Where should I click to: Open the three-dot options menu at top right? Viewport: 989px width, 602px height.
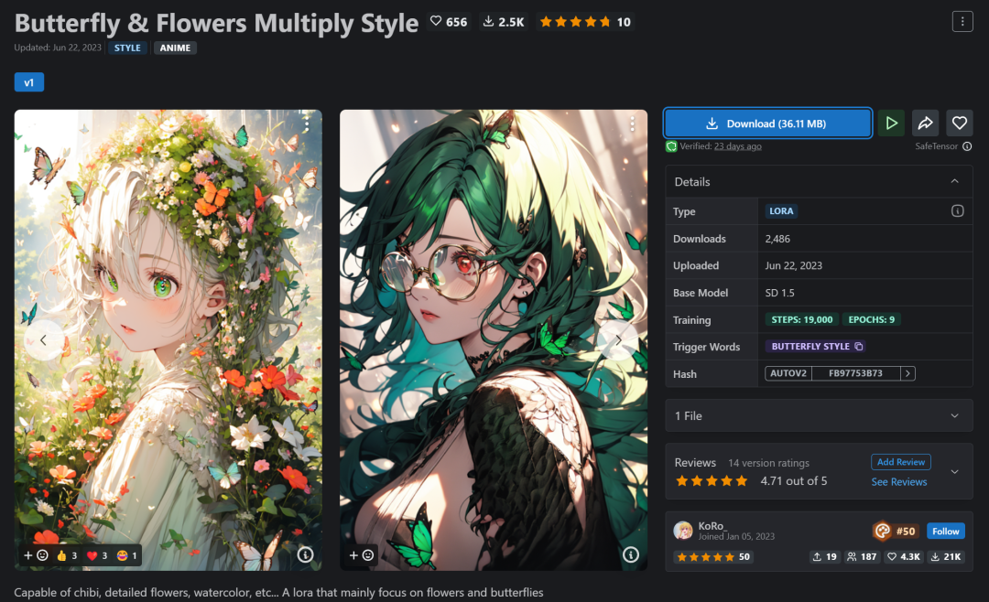962,21
